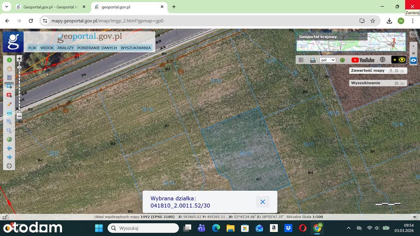Switch to the Geoportal.gov.pl – Geoportal browser tab
The height and width of the screenshot is (236, 420).
tap(51, 7)
